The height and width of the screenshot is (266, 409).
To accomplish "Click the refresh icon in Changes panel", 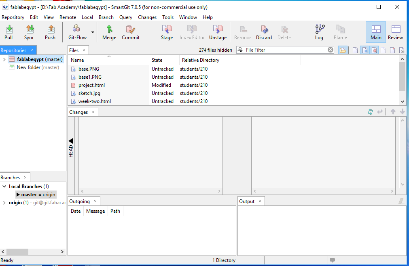I will point(370,112).
